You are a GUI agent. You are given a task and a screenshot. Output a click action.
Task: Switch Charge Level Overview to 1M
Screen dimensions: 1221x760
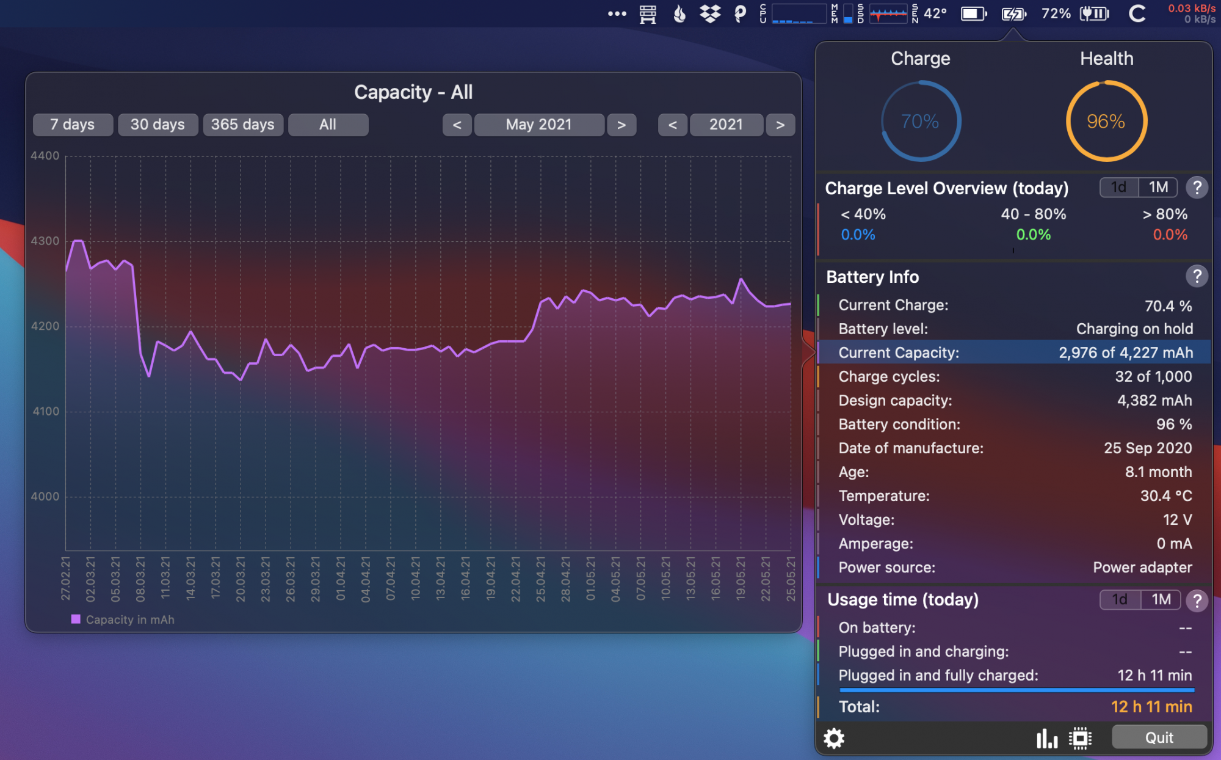coord(1158,188)
